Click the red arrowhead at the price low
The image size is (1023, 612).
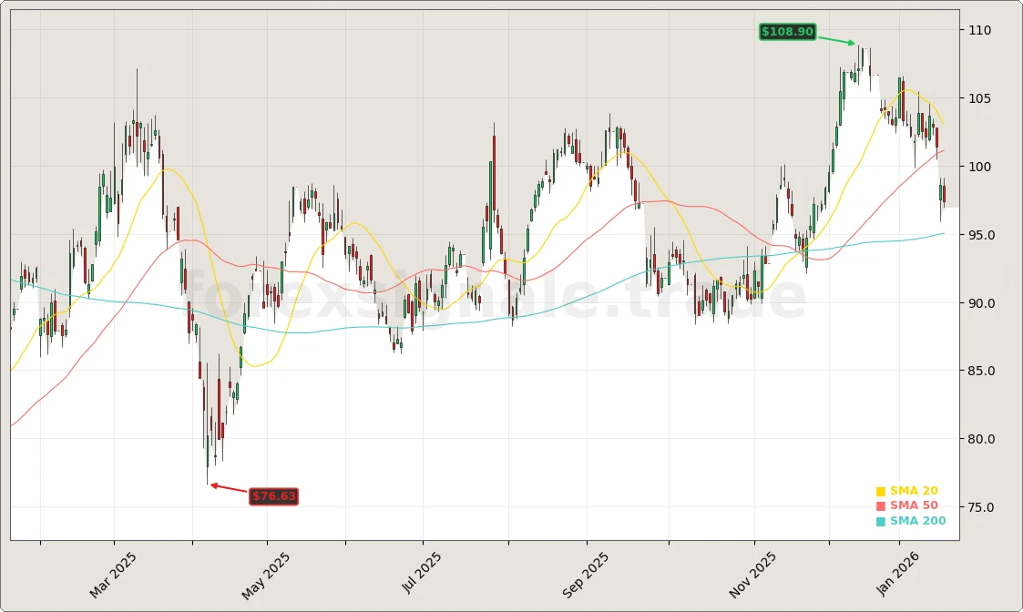click(214, 485)
